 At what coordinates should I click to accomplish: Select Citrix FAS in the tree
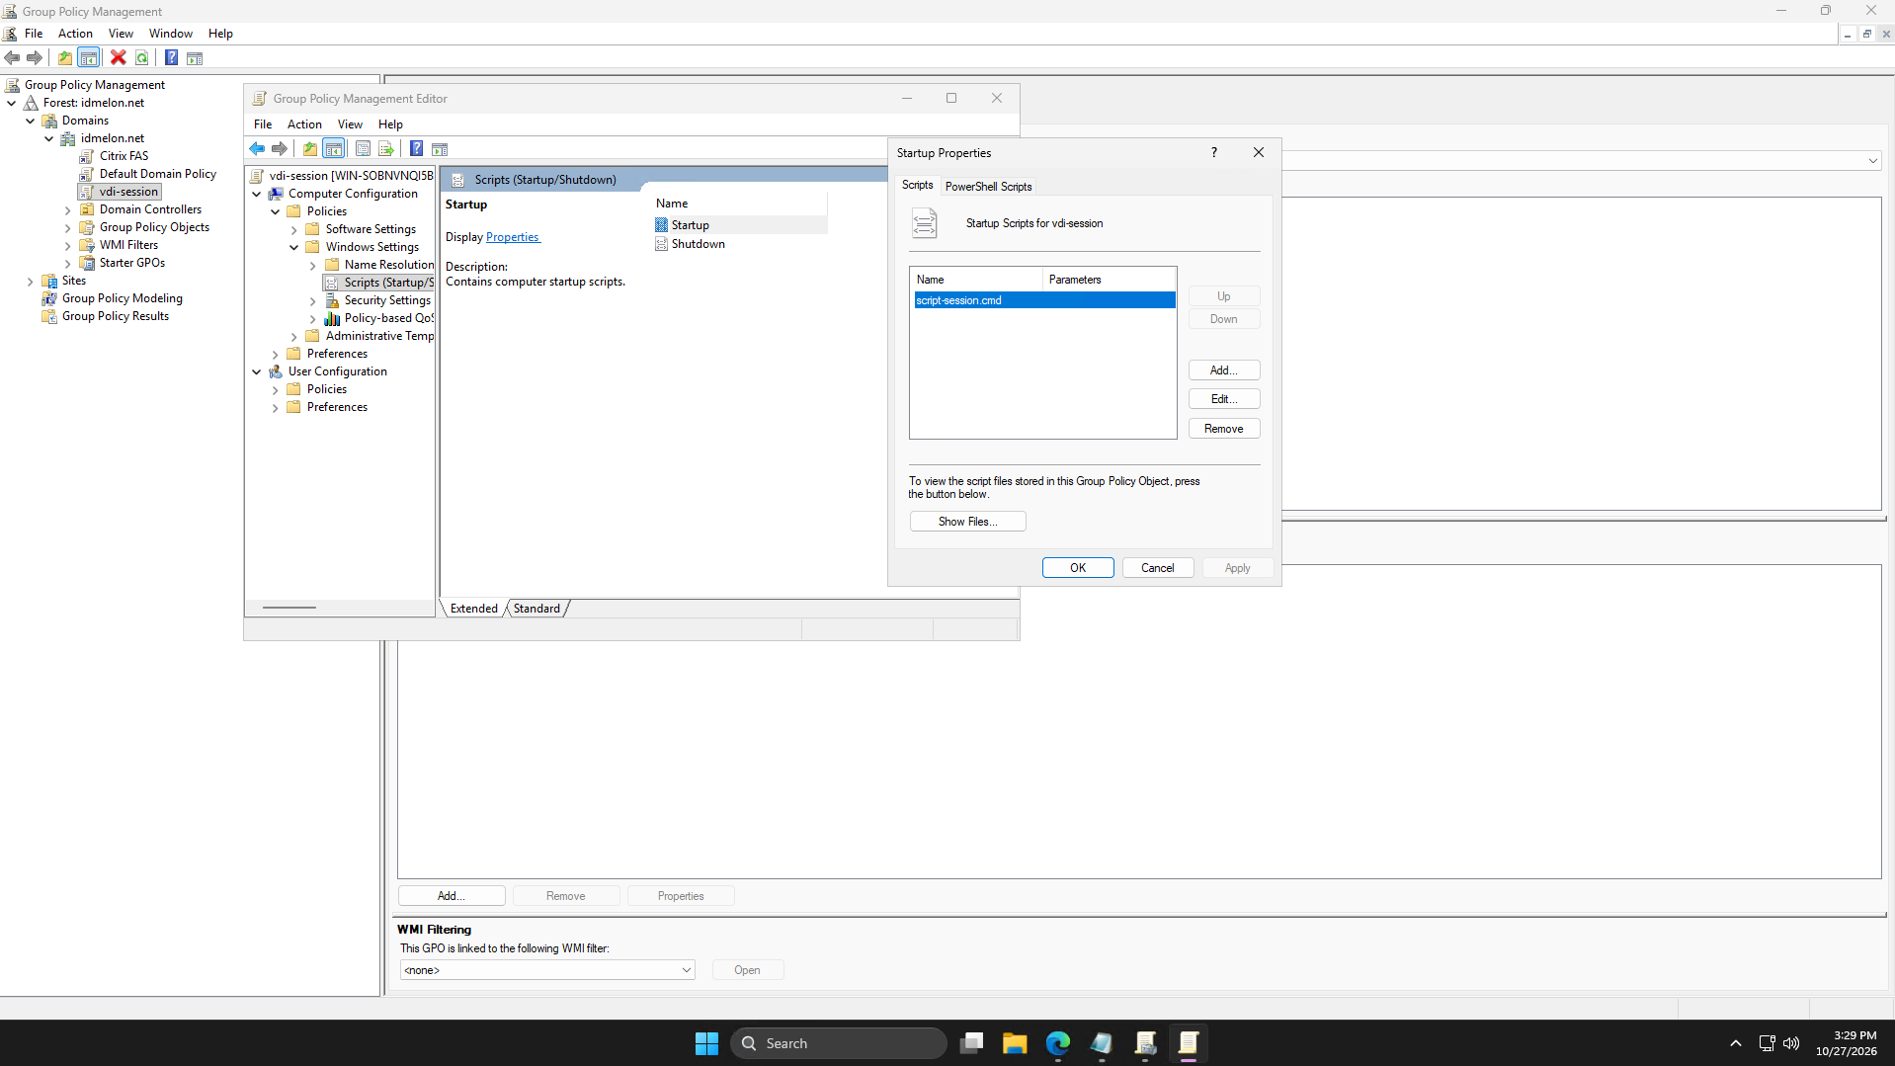tap(124, 156)
